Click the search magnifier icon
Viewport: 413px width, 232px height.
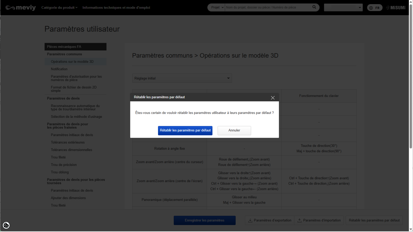coord(314,7)
